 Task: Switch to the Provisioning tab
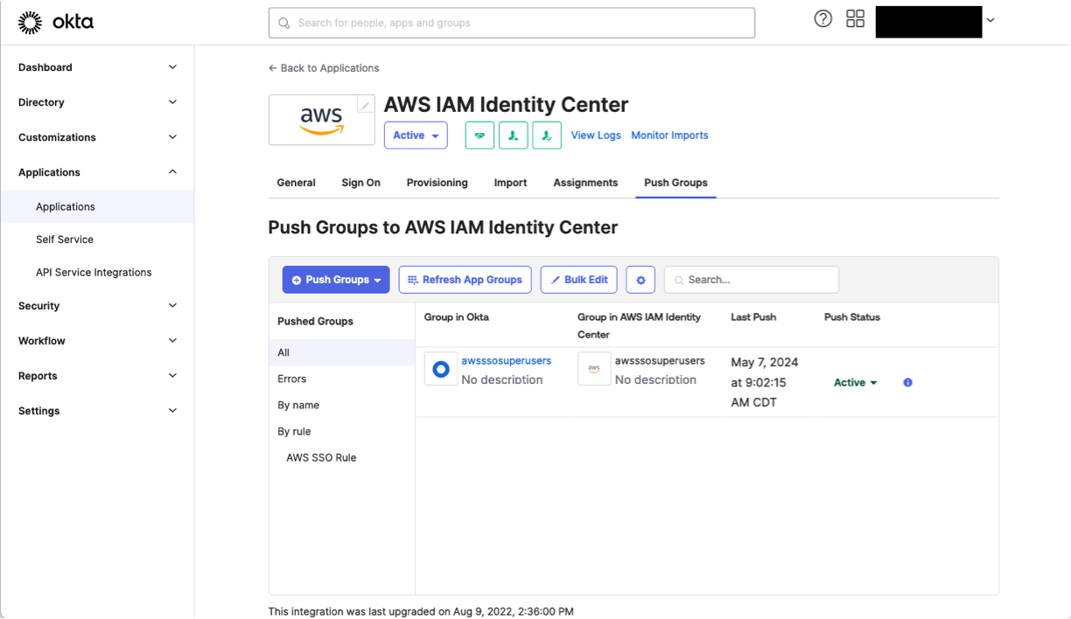437,183
